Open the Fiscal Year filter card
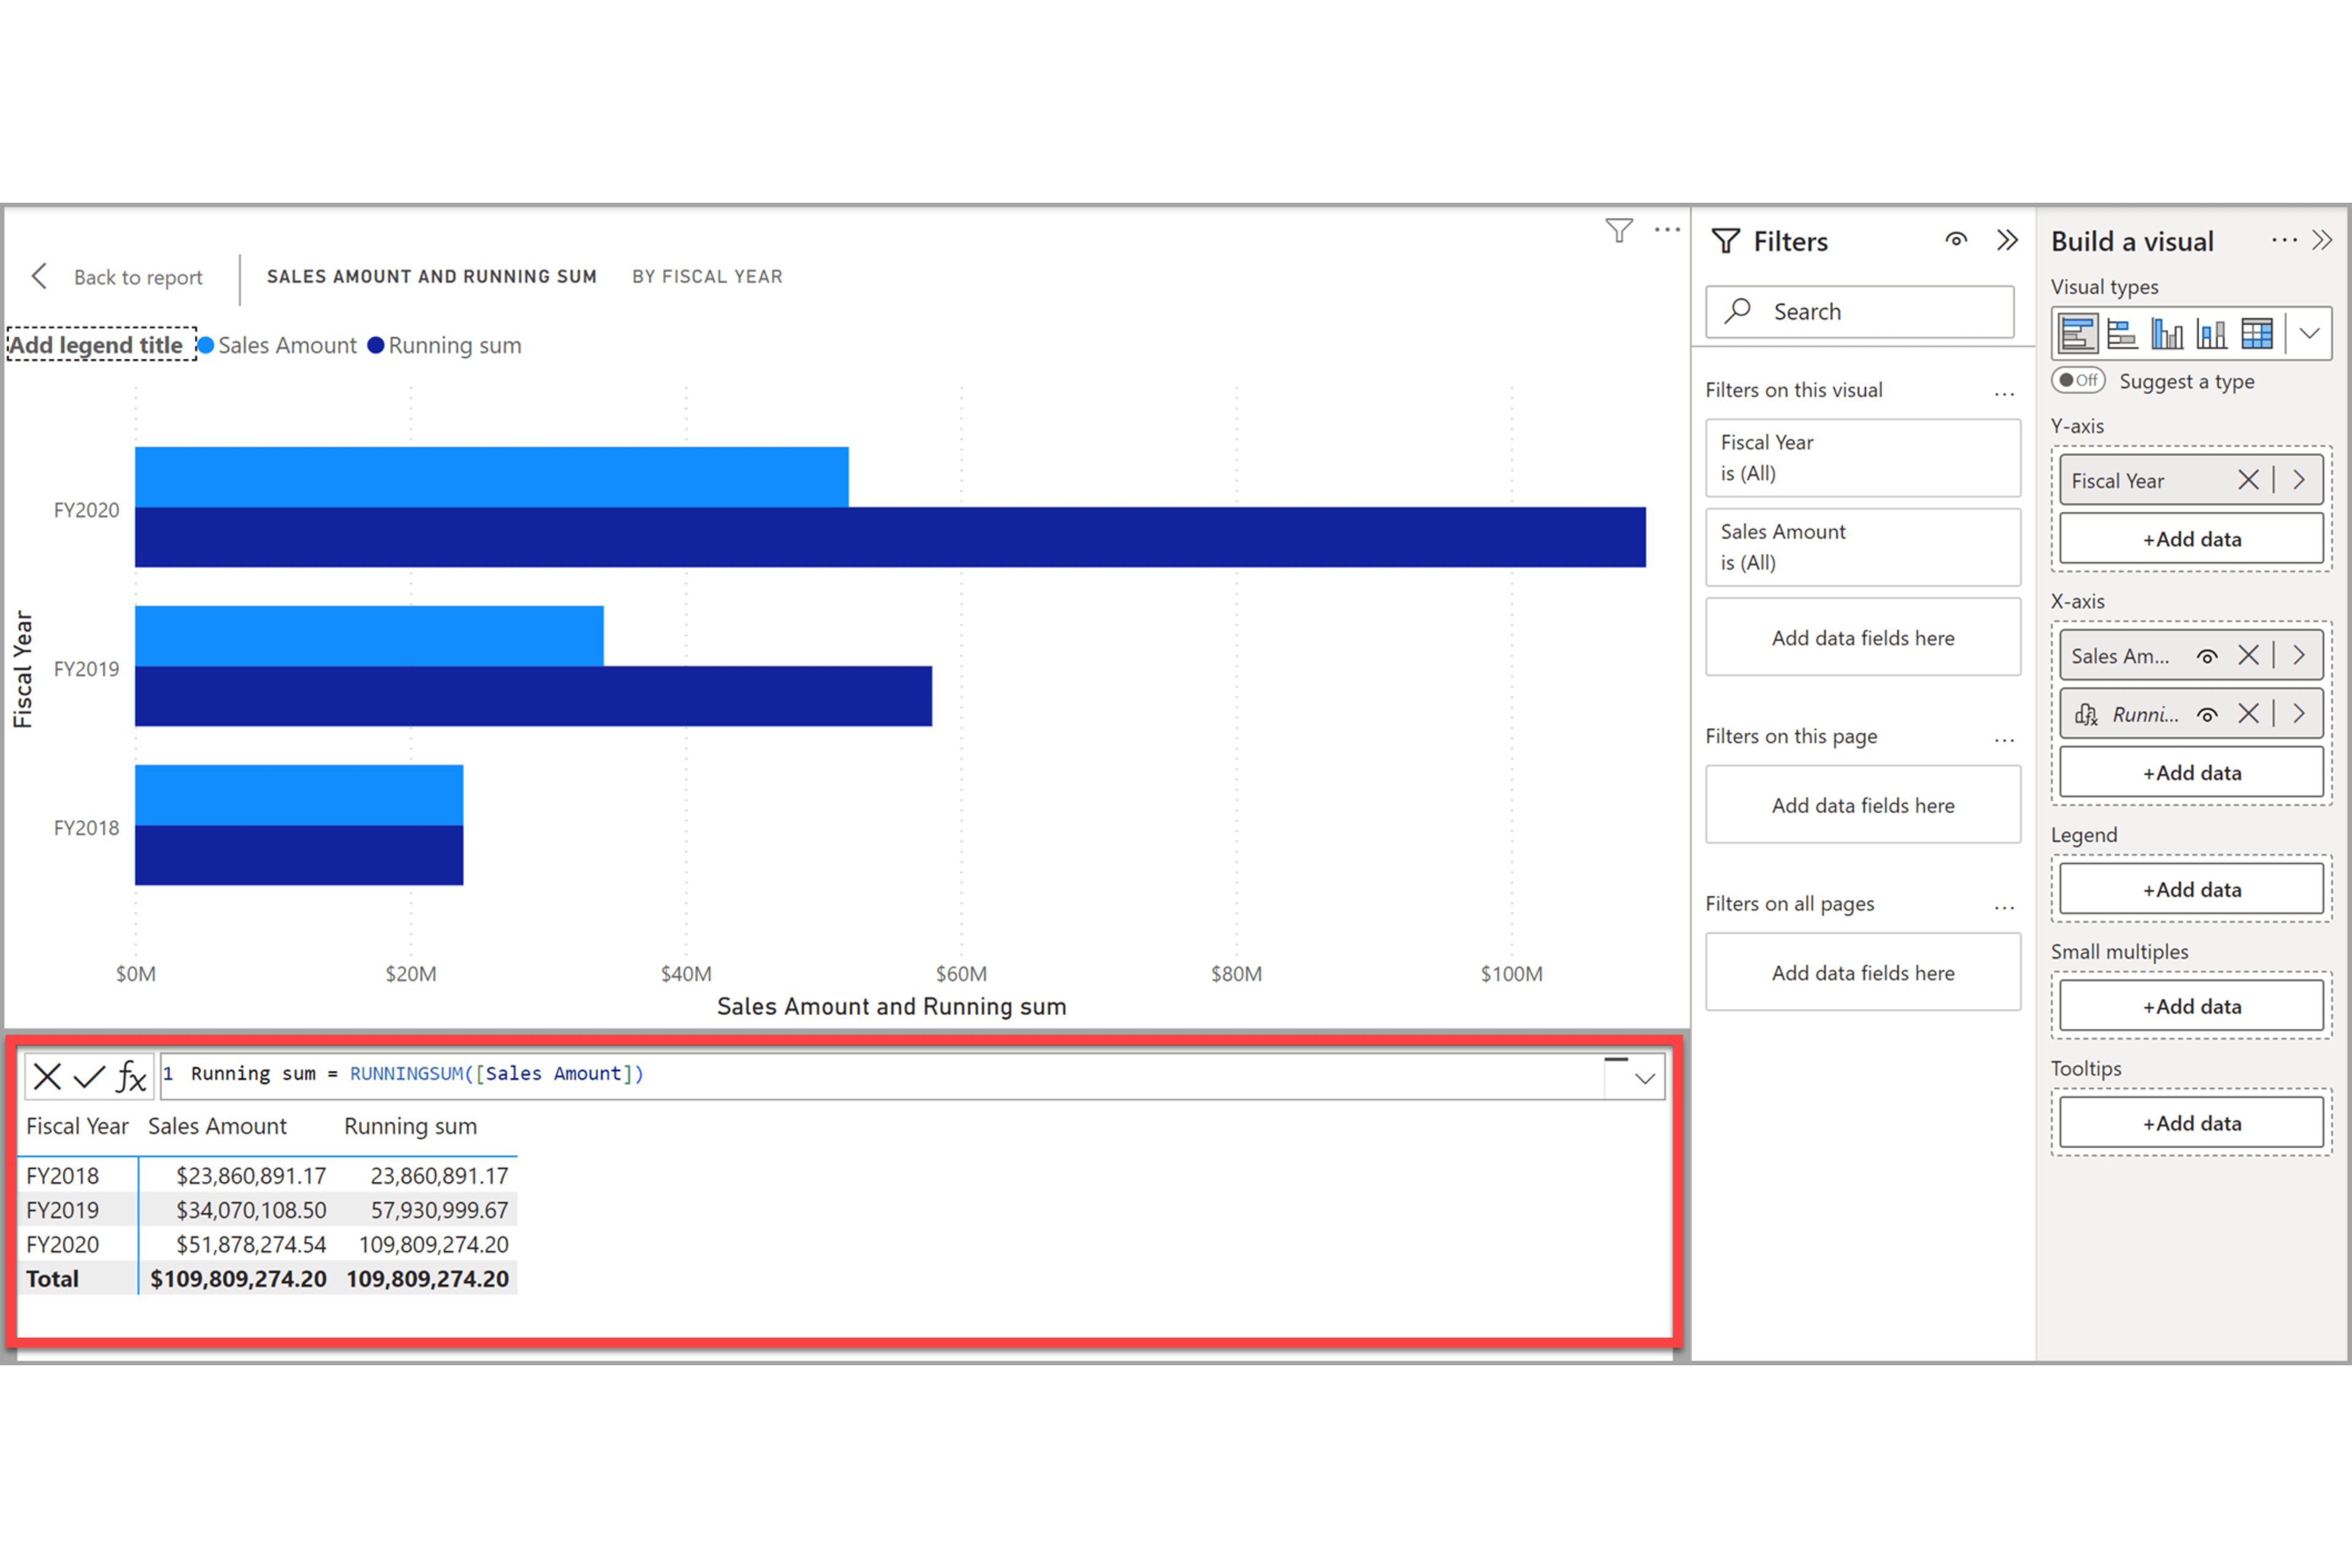The width and height of the screenshot is (2352, 1568). pyautogui.click(x=1863, y=458)
